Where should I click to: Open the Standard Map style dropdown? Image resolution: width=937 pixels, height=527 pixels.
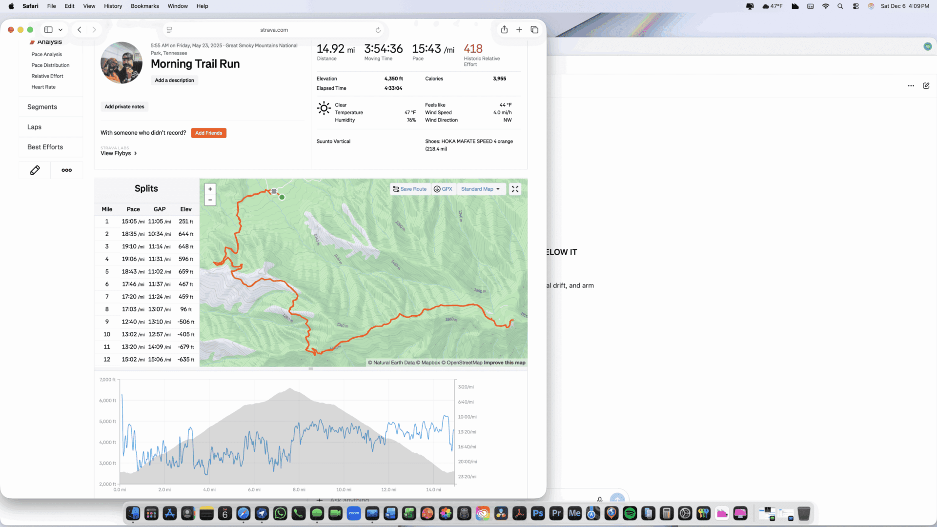(x=480, y=189)
